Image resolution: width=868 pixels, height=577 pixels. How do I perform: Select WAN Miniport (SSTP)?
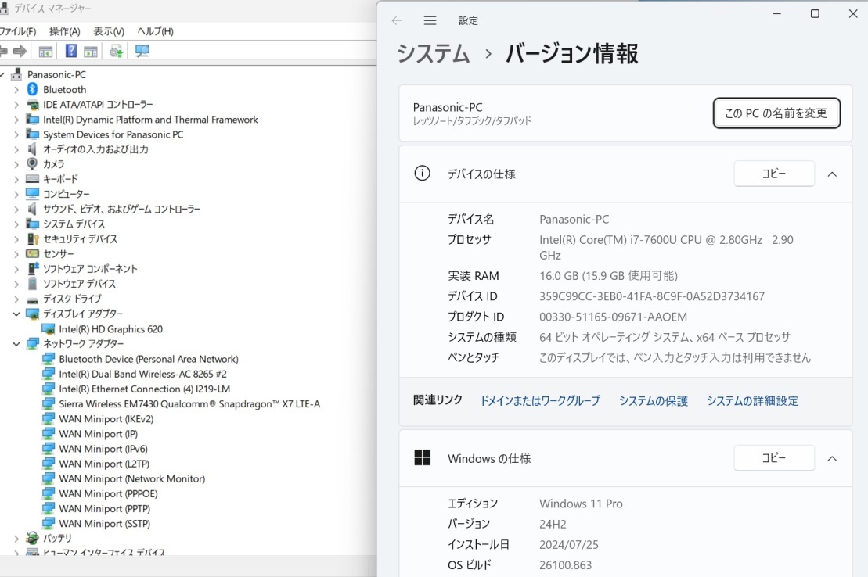coord(105,523)
